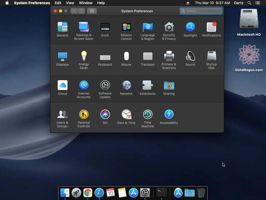Click the Show All grid button
Screen dimensions: 266x200
92,11
